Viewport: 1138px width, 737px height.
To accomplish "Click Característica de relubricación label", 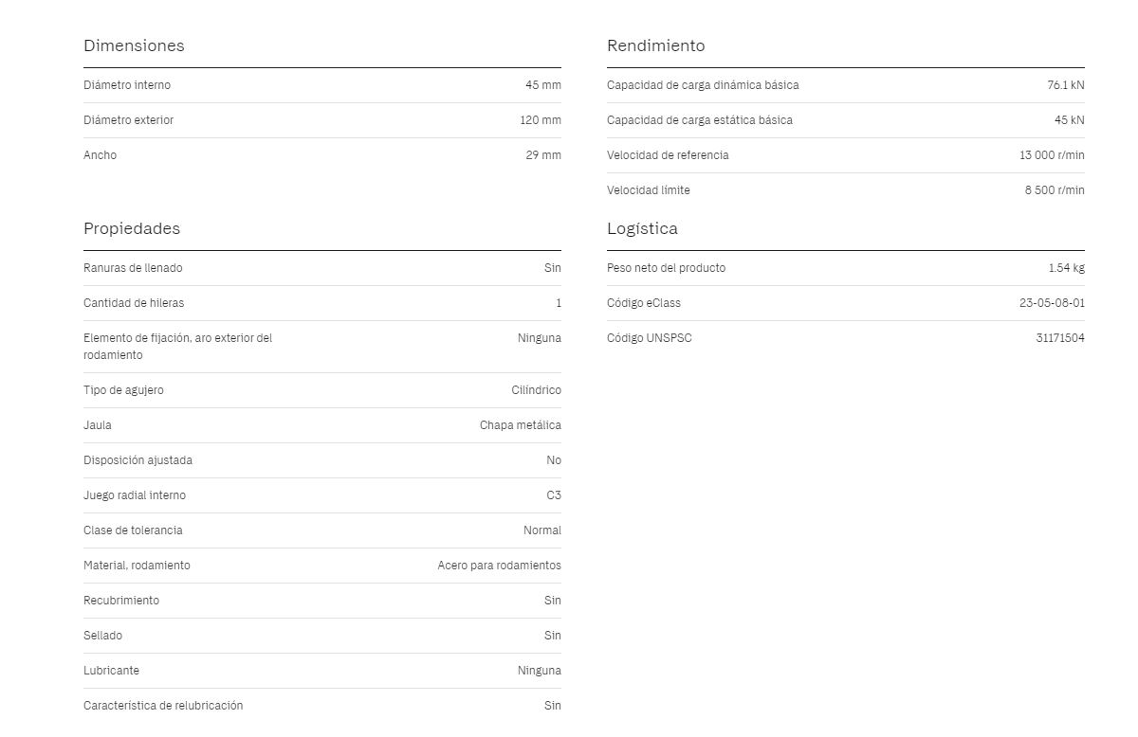I will coord(163,706).
